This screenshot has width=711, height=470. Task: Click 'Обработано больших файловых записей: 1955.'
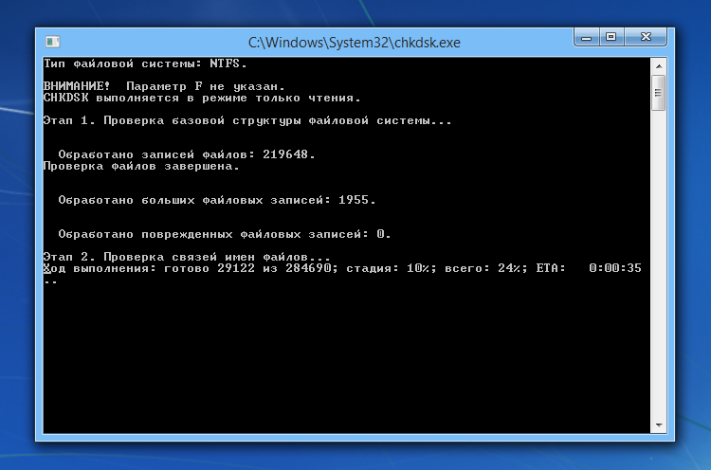point(217,200)
